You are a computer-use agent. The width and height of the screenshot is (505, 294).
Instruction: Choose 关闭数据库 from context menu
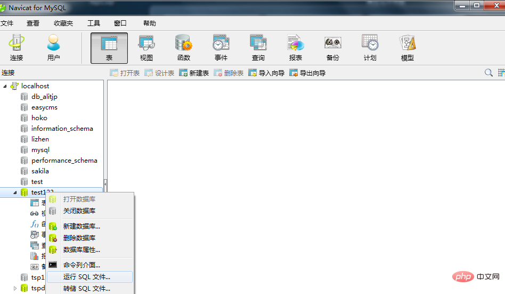pyautogui.click(x=90, y=211)
